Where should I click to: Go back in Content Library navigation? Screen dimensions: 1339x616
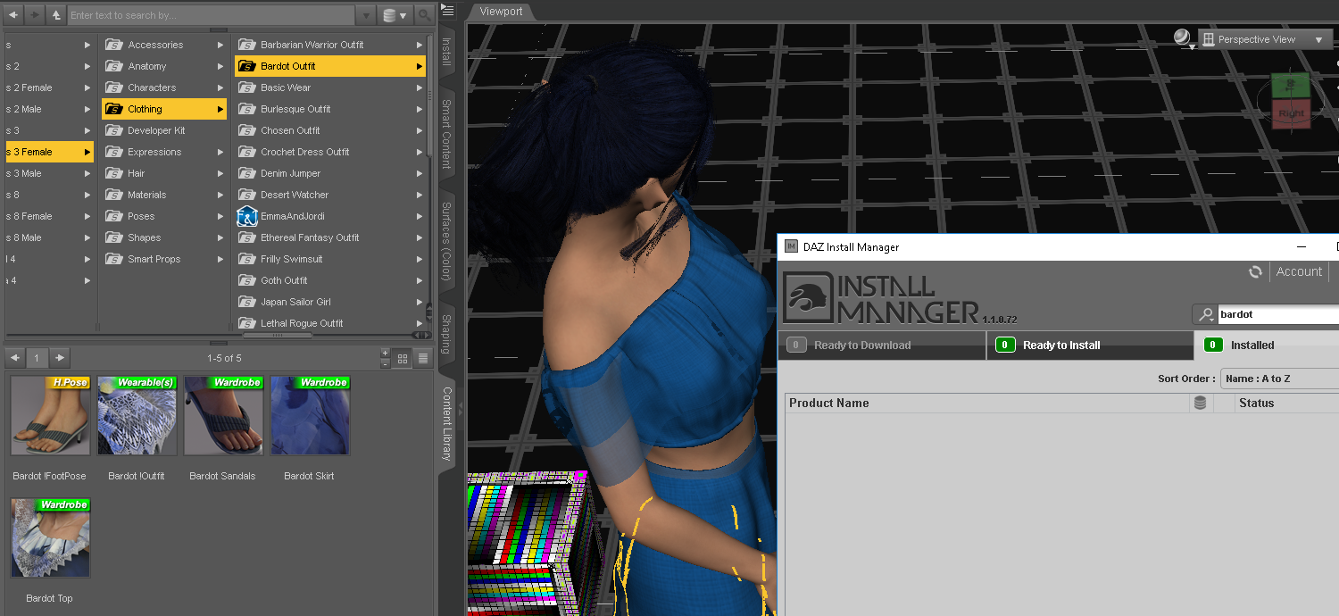click(13, 15)
